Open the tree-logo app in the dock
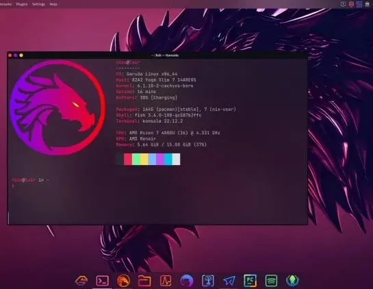Screen dimensions: 373x289 pyautogui.click(x=208, y=281)
